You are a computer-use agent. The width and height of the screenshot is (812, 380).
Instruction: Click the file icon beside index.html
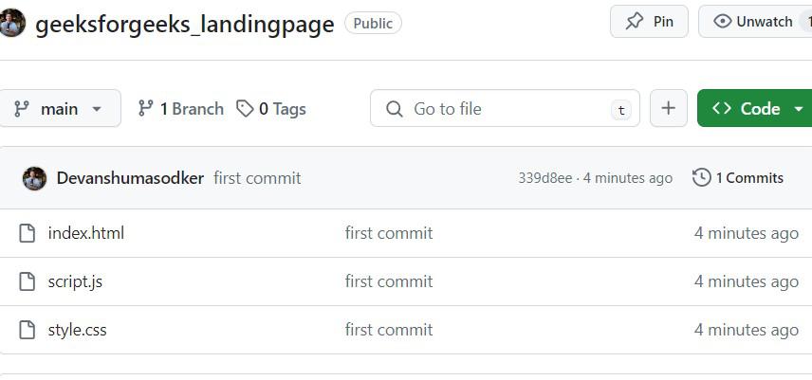28,233
